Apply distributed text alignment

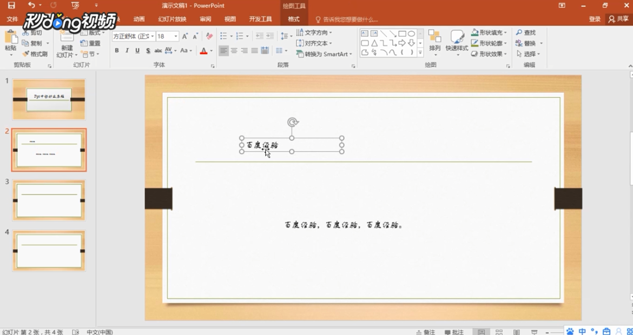(x=265, y=50)
